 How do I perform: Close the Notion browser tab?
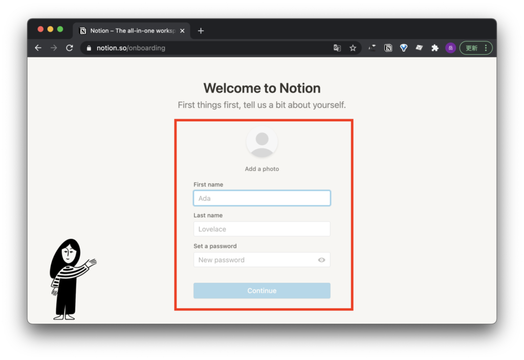click(183, 31)
